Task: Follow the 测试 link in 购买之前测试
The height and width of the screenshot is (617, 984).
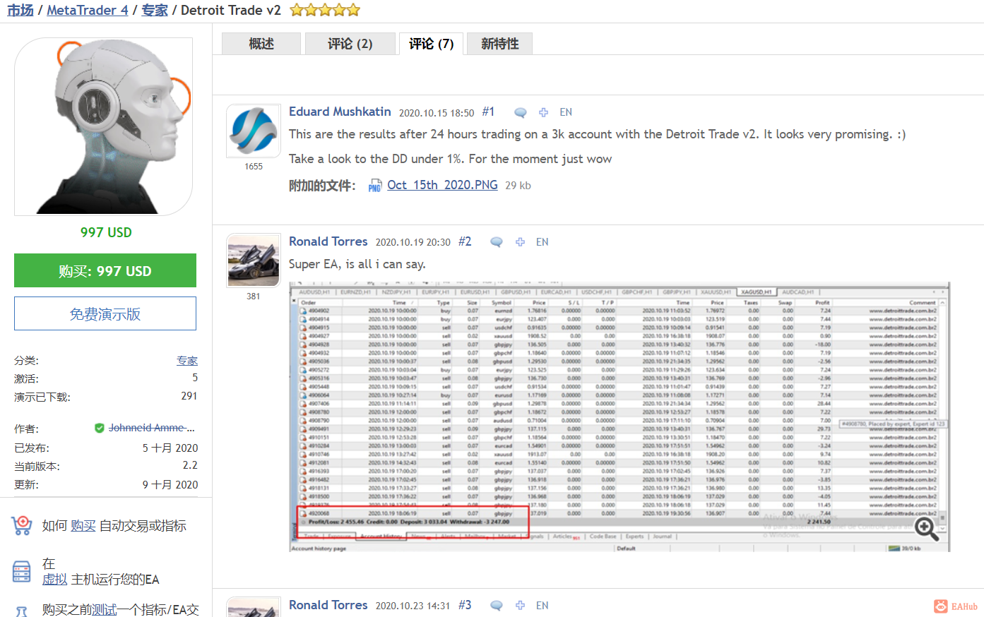Action: (x=105, y=609)
